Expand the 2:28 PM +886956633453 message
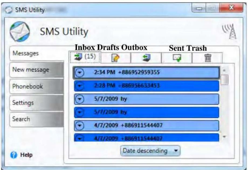Screen dimensions: 248x170 pyautogui.click(x=80, y=86)
